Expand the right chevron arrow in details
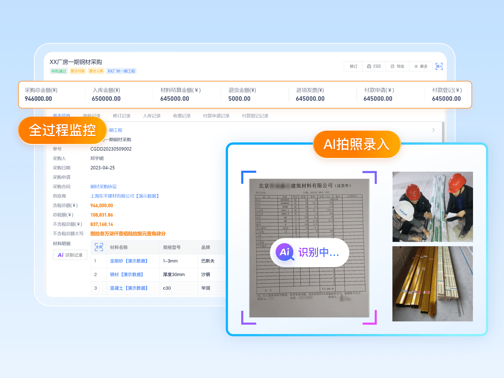This screenshot has height=378, width=504. pos(433,130)
